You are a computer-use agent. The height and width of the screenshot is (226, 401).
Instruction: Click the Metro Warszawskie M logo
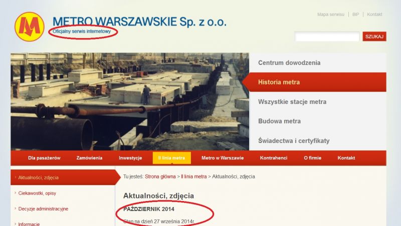click(x=30, y=26)
